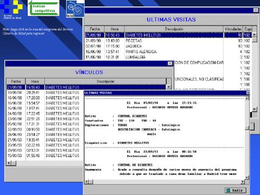Click the 07/07/98 date cell in Ultimas Visitas

[93, 46]
